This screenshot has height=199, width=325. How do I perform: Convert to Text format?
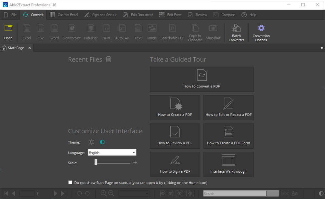point(138,32)
